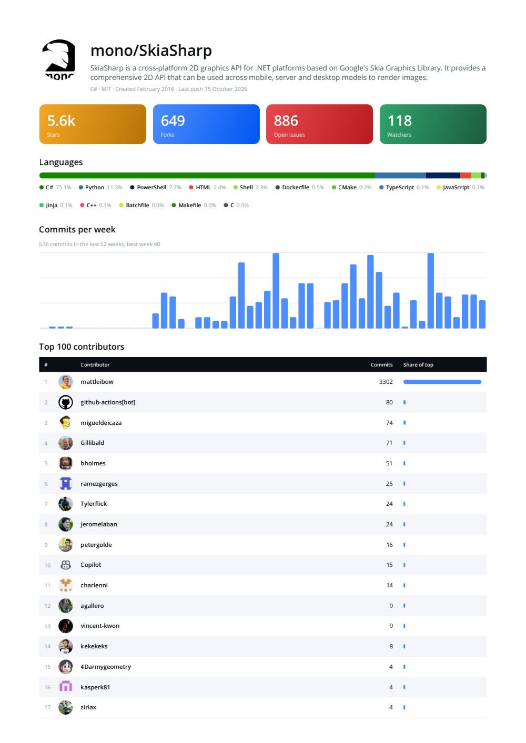Click kekekeks contributor name
This screenshot has height=743, width=526.
94,646
